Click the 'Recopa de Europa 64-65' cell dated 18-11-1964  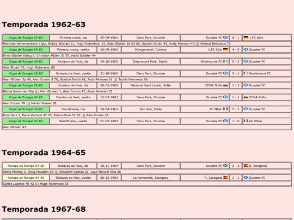click(x=26, y=166)
